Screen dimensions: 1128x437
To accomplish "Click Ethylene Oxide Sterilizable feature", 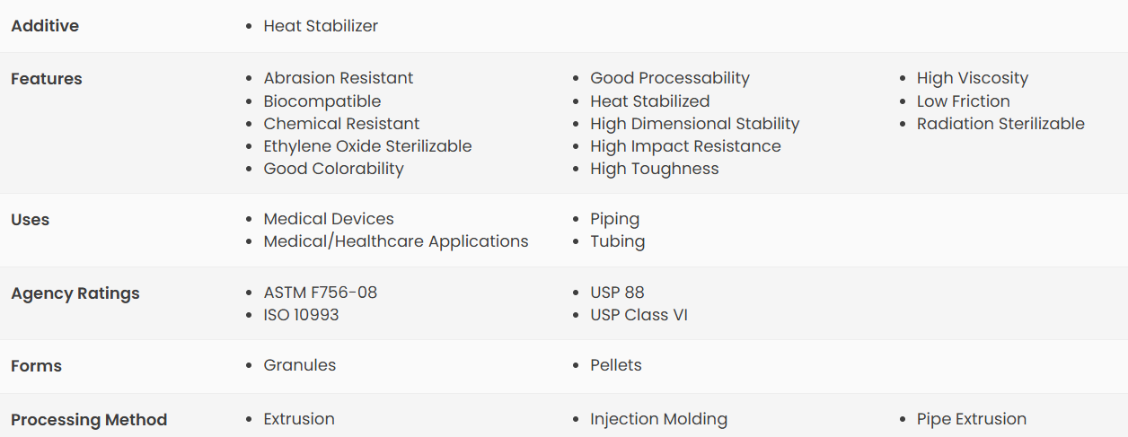I will point(366,146).
